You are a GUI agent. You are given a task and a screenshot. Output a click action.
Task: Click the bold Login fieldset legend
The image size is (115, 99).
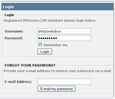(x=9, y=15)
